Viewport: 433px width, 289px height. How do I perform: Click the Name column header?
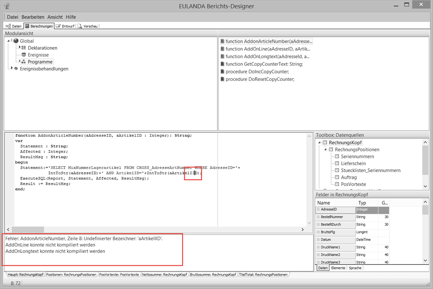pyautogui.click(x=335, y=202)
